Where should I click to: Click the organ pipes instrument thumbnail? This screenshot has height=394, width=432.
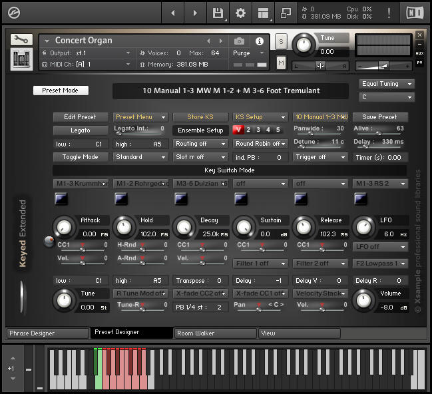[21, 59]
